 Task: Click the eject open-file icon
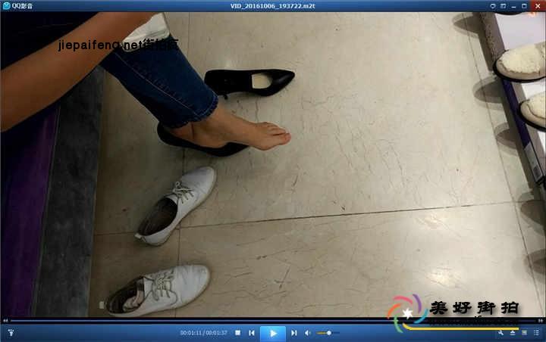click(x=513, y=333)
